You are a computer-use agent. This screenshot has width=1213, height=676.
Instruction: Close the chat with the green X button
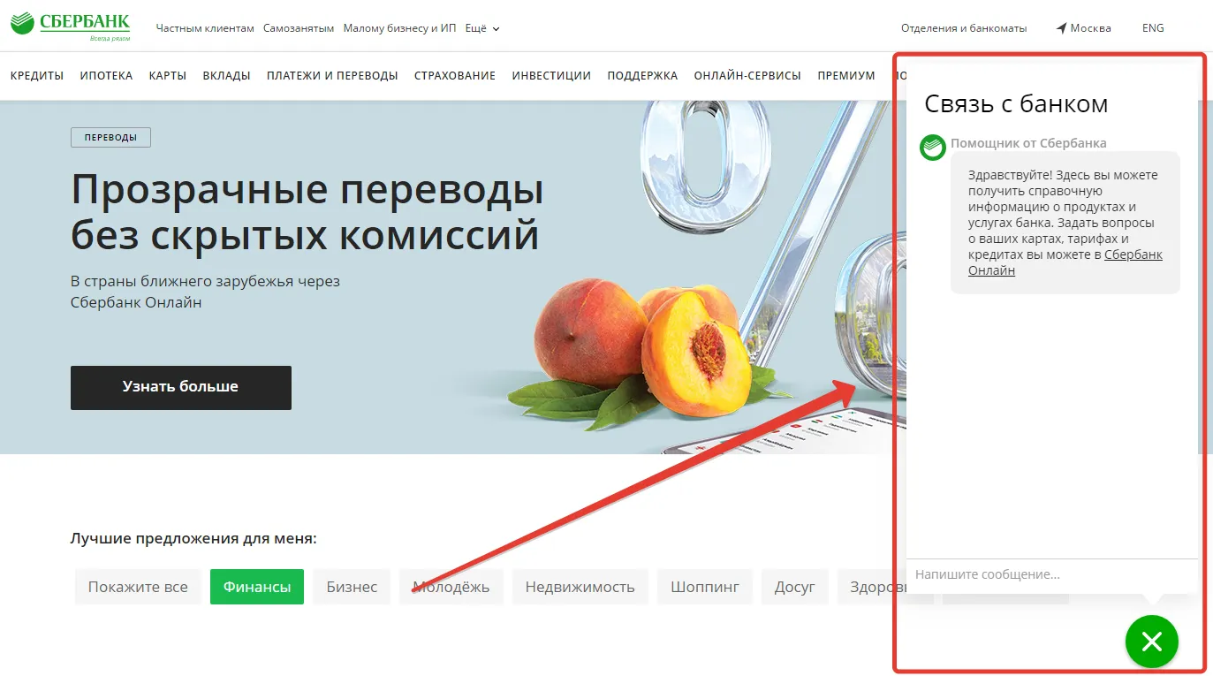tap(1151, 642)
